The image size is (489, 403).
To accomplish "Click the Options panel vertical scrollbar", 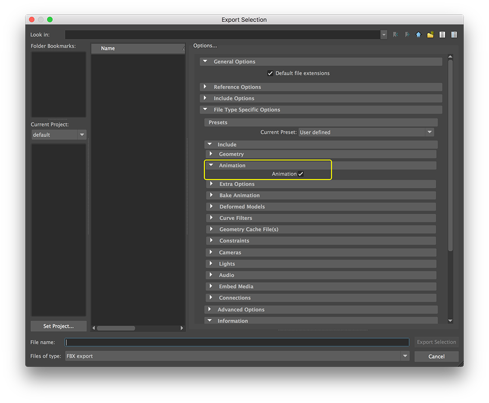I will pyautogui.click(x=450, y=157).
